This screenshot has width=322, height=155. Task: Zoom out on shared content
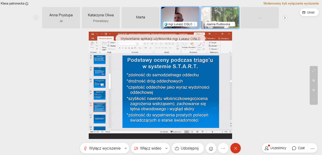(314, 90)
